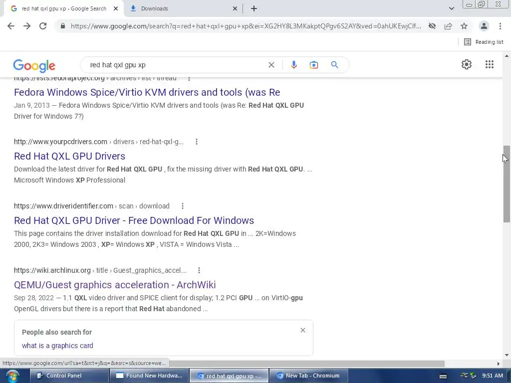Click the Google logo
511x383 pixels.
[34, 66]
